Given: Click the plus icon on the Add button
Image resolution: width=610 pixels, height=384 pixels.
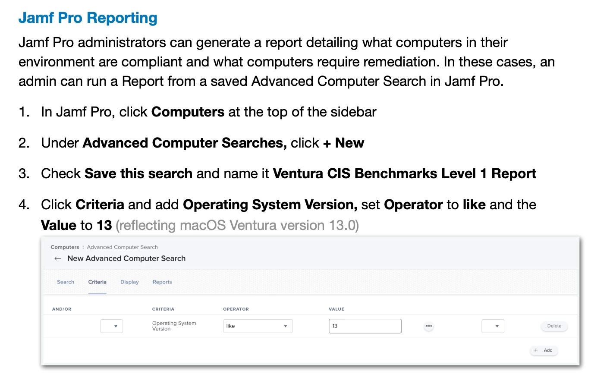Looking at the screenshot, I should [536, 350].
